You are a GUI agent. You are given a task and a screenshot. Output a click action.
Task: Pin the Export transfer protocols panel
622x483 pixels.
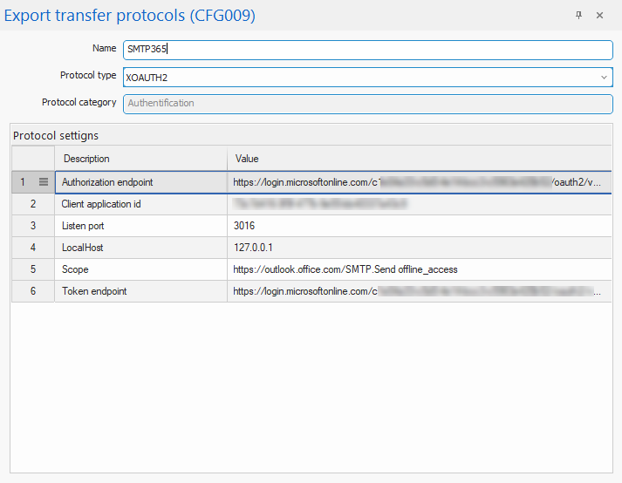tap(578, 16)
